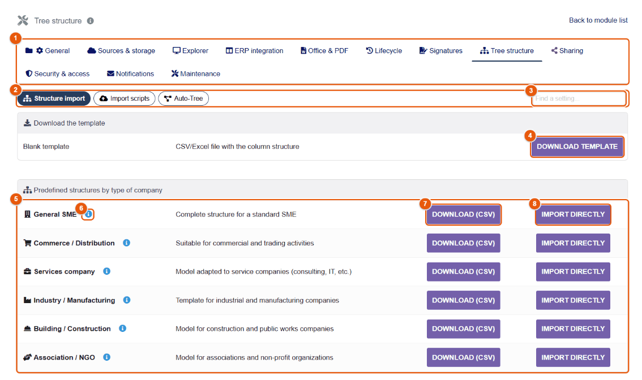Import the Commerce / Distribution structure directly

tap(573, 243)
